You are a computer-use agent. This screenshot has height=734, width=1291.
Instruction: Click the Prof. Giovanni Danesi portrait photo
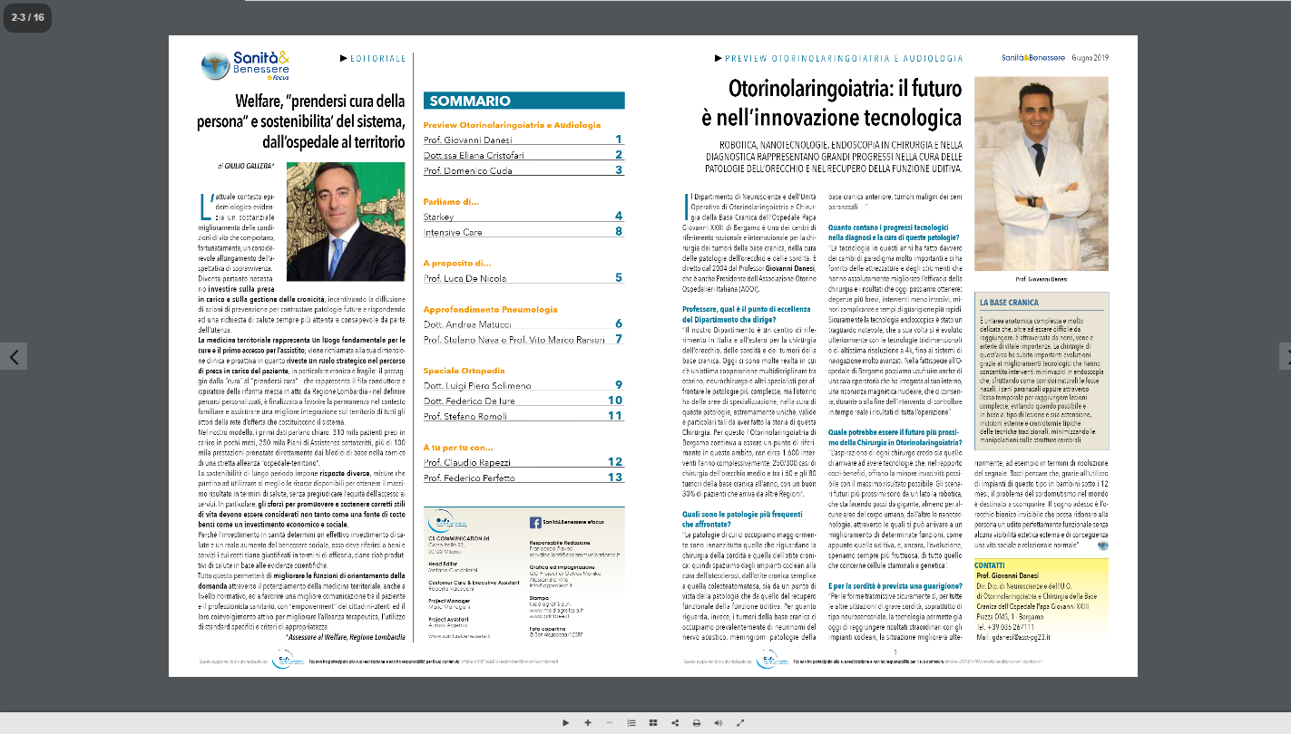click(x=1041, y=173)
